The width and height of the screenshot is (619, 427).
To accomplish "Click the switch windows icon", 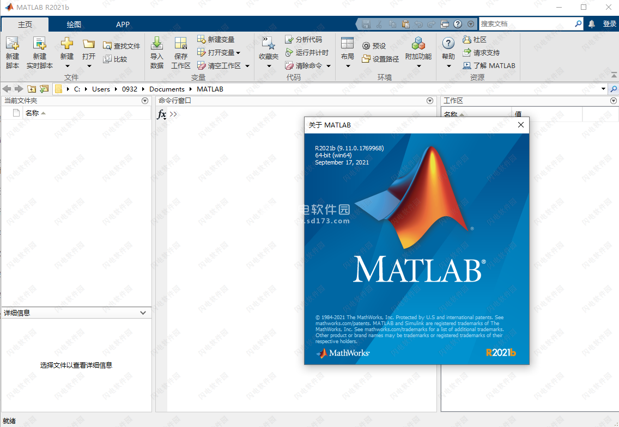I will pos(445,24).
